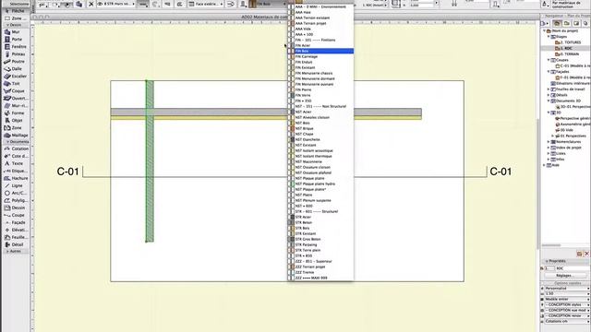Image resolution: width=591 pixels, height=332 pixels.
Task: Choose FIN Enduit from the list
Action: tap(320, 62)
